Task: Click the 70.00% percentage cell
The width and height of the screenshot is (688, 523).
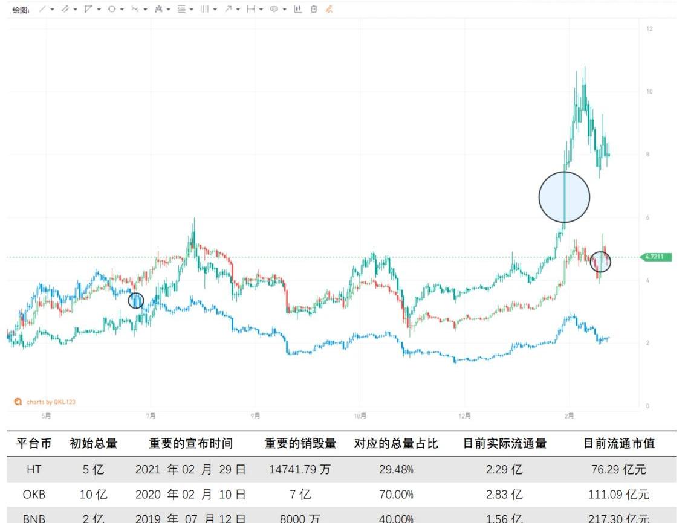Action: coord(396,495)
